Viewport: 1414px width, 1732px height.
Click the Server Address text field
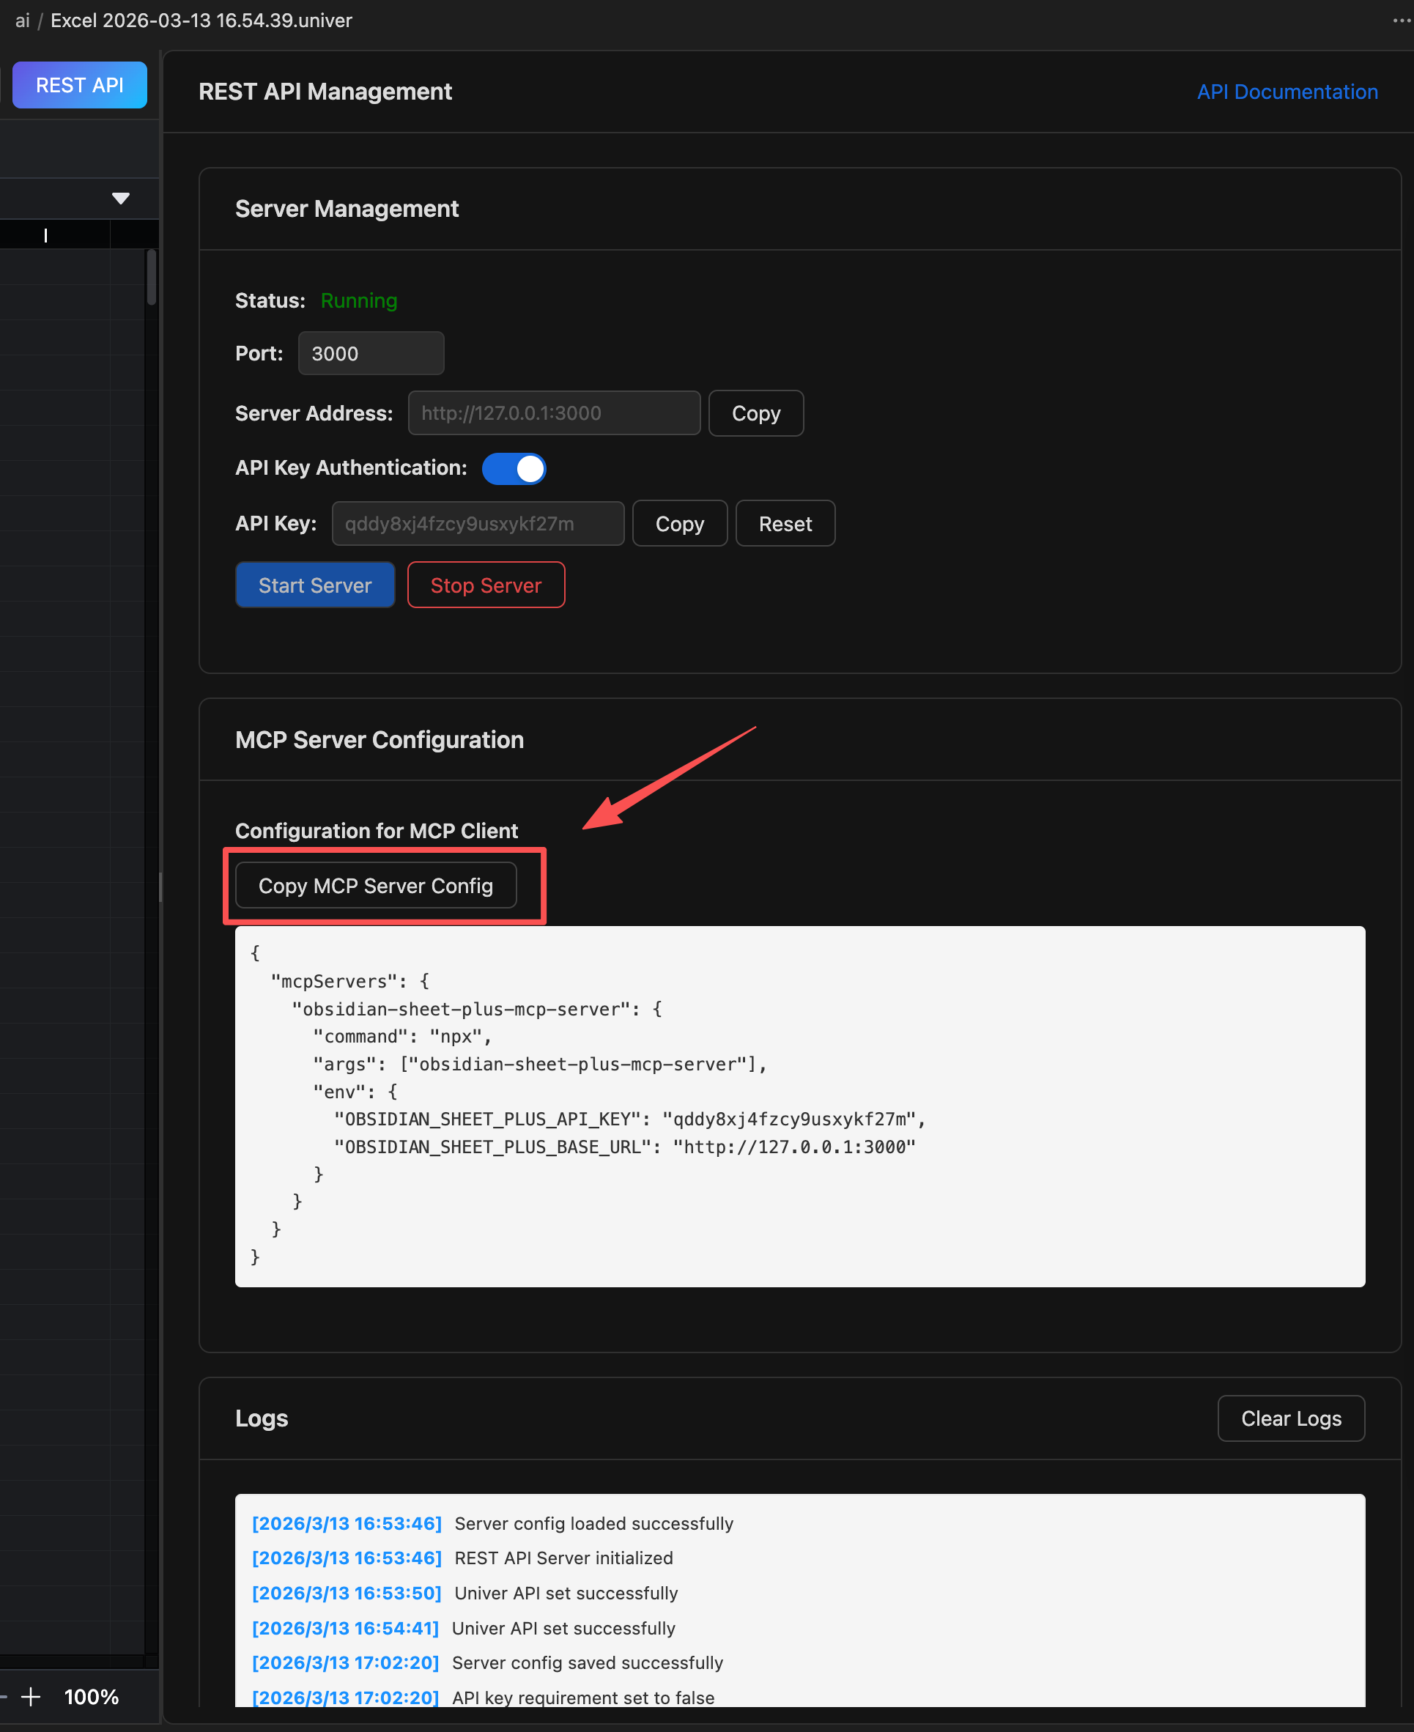click(553, 413)
